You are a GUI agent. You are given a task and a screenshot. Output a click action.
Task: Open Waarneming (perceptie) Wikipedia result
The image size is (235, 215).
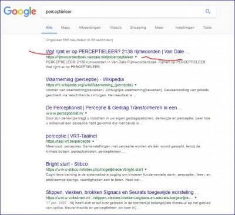(x=85, y=79)
